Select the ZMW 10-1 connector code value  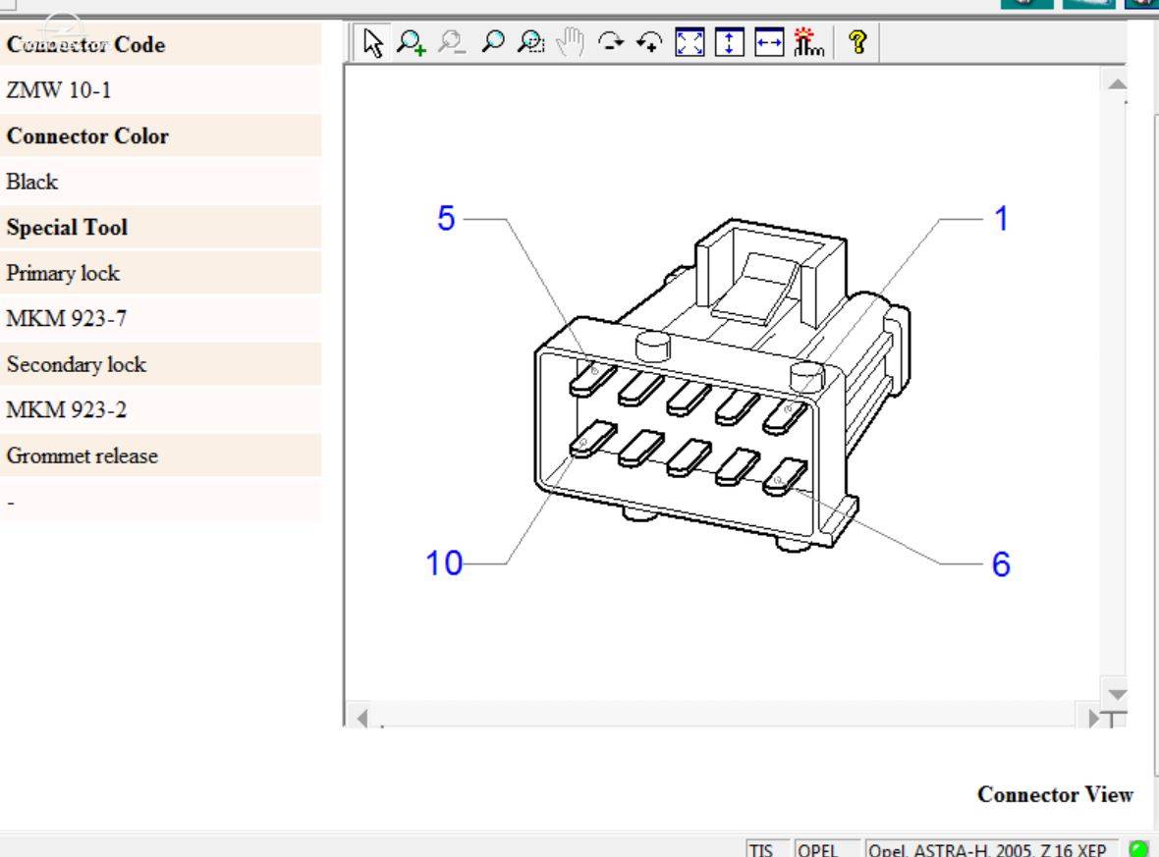click(58, 90)
